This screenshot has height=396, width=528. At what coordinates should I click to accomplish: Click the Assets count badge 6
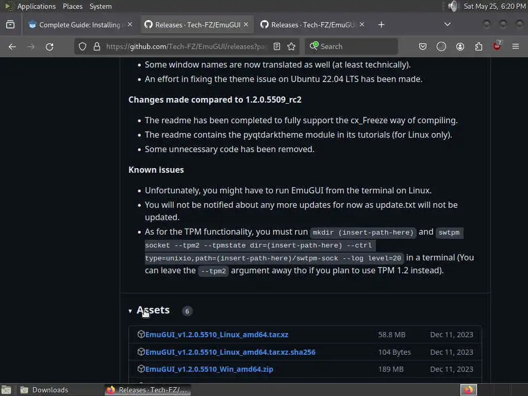[x=187, y=311]
